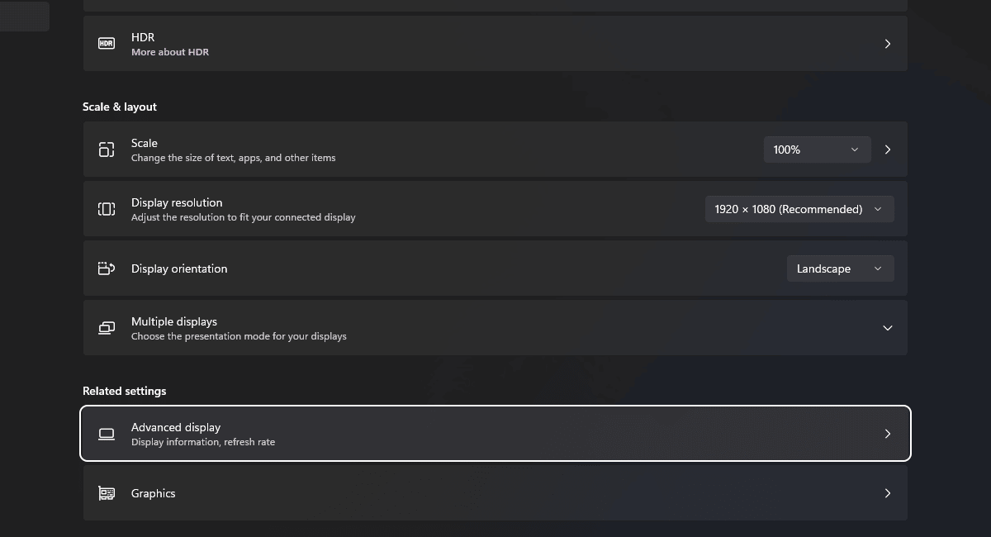Click the More about HDR text
The image size is (991, 537).
coord(170,52)
